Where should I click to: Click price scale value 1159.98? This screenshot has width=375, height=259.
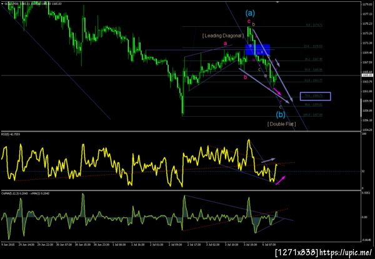click(366, 101)
